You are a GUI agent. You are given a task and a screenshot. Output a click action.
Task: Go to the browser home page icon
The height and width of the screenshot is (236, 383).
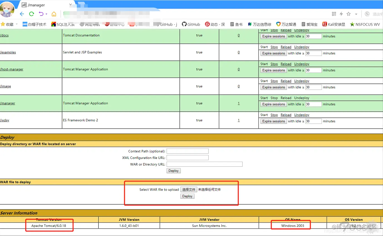tap(54, 14)
